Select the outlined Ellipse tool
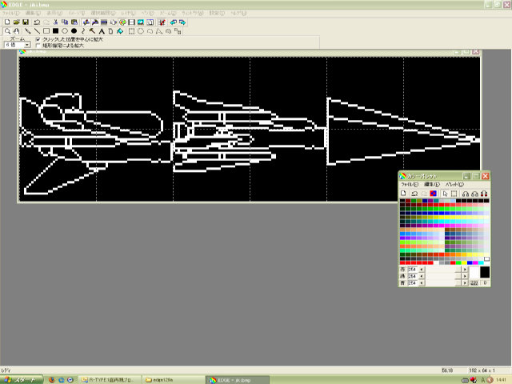 65,31
